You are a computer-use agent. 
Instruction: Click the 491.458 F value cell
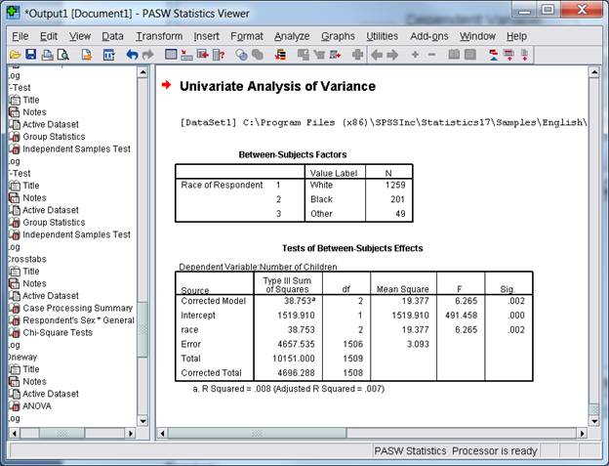(461, 316)
